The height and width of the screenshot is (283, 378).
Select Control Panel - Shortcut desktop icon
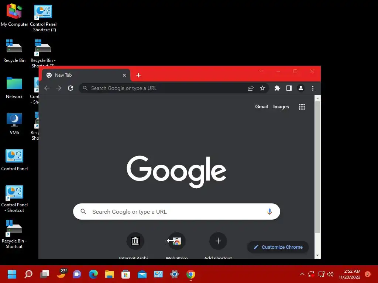point(14,199)
